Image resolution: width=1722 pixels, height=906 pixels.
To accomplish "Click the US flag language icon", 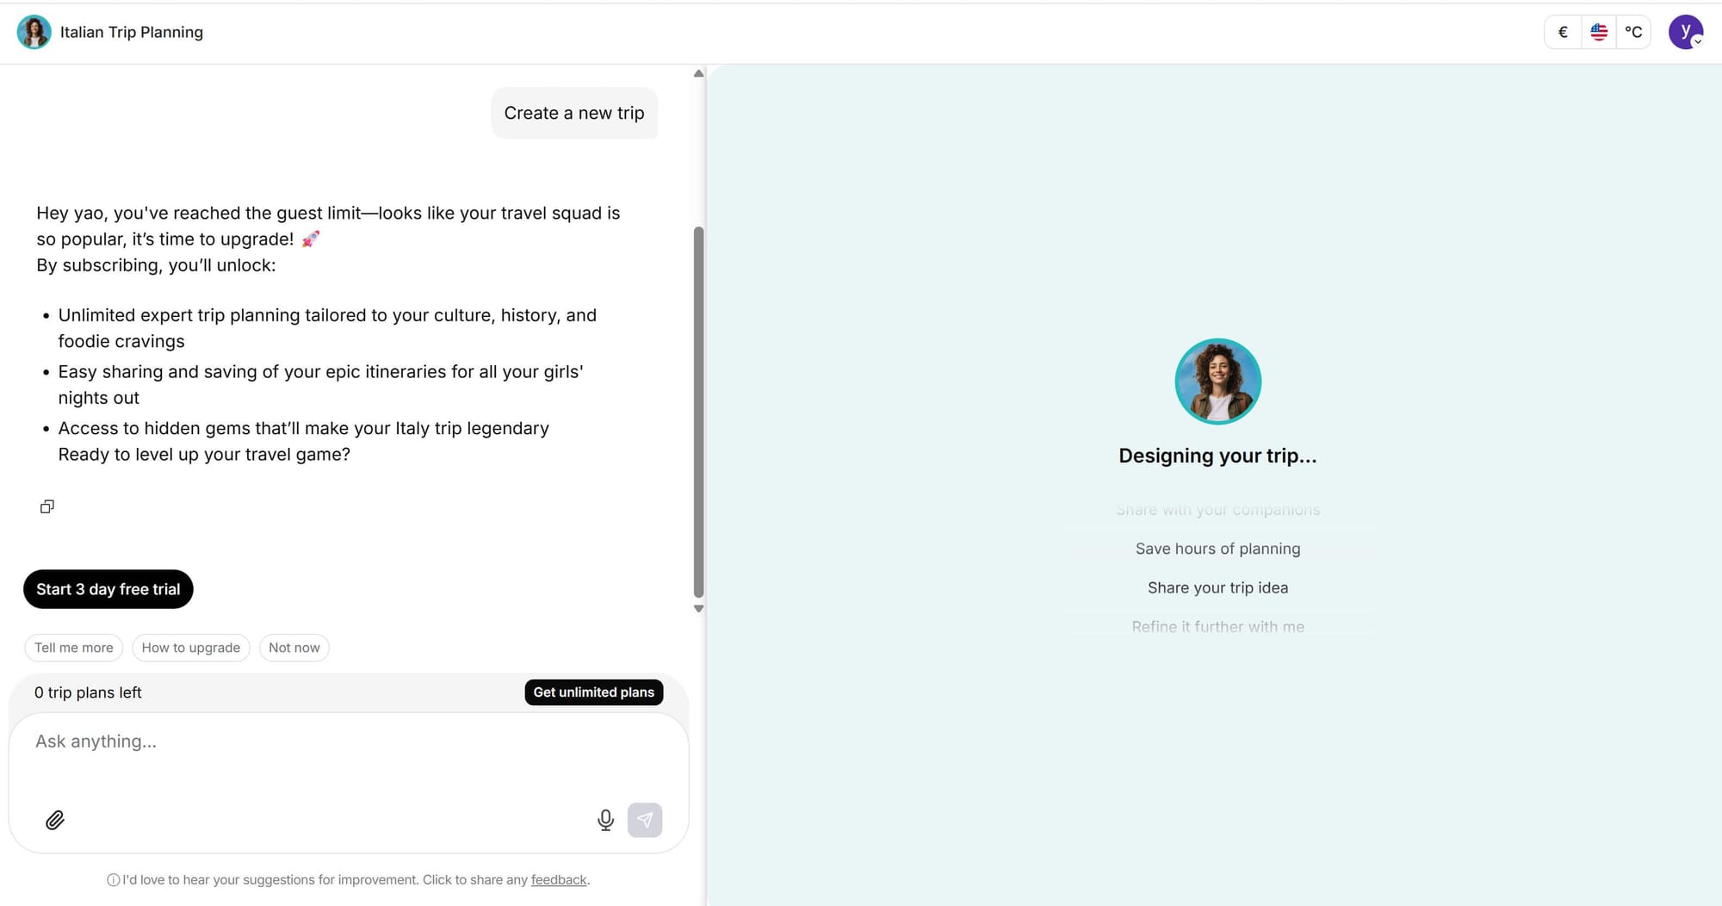I will click(1599, 33).
